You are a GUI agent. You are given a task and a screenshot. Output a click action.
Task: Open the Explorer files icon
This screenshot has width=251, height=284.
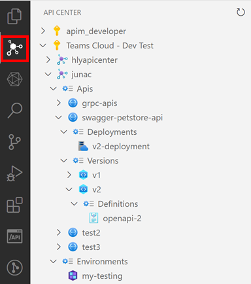pos(14,16)
